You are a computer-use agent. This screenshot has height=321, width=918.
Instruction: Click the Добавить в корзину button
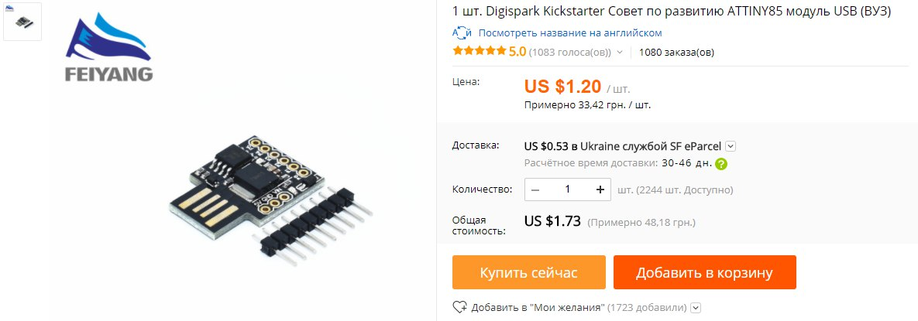point(705,272)
